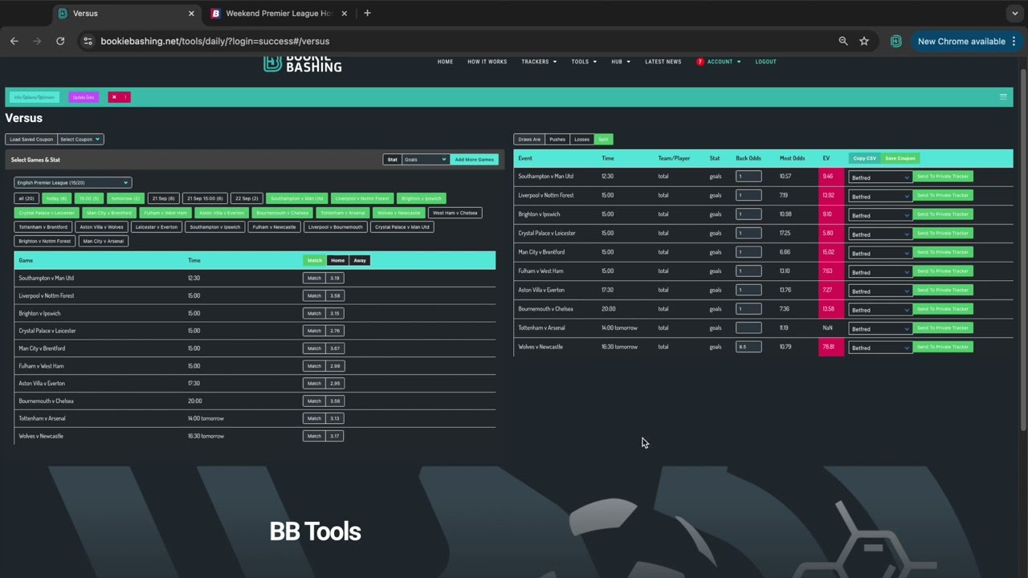
Task: Open the hamburger menu in teal bar
Action: click(1002, 97)
